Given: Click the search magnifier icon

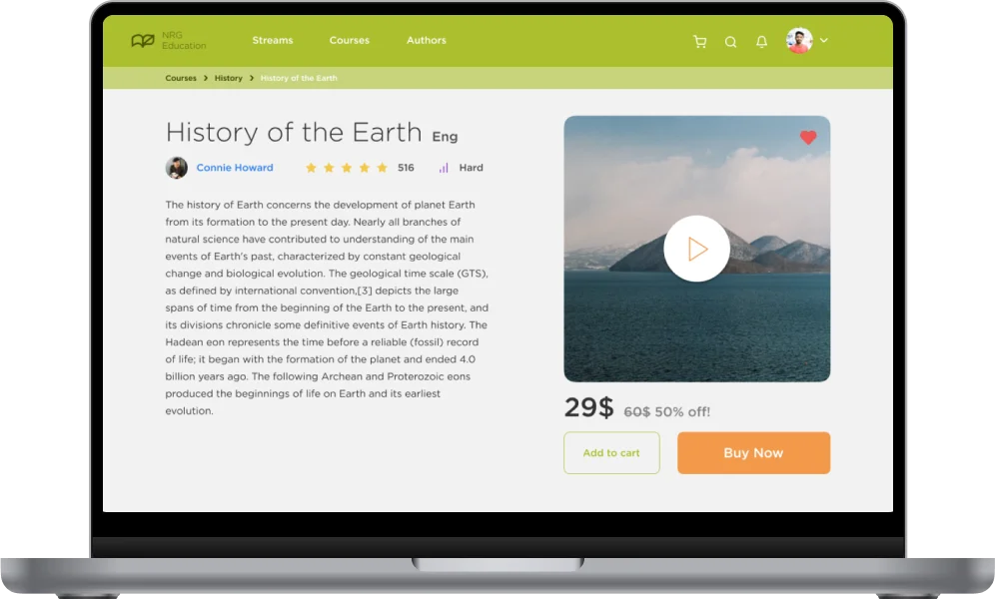Looking at the screenshot, I should tap(731, 42).
